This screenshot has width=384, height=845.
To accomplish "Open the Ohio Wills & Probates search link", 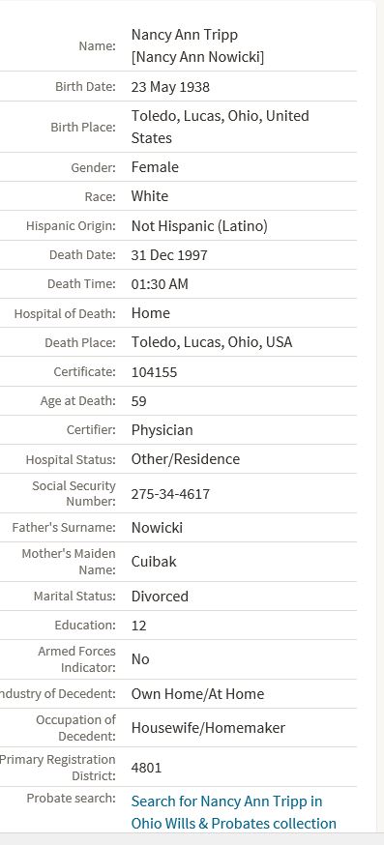I will [233, 812].
